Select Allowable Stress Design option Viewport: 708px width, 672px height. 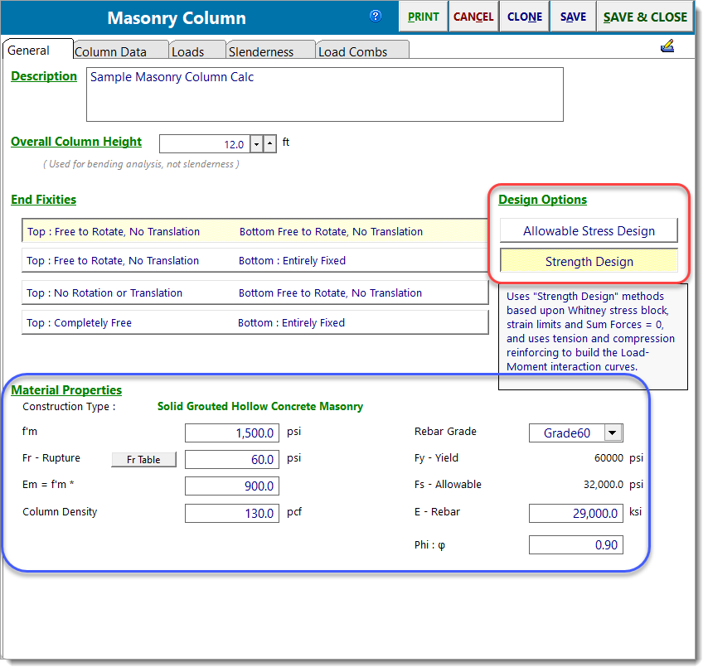pyautogui.click(x=589, y=231)
